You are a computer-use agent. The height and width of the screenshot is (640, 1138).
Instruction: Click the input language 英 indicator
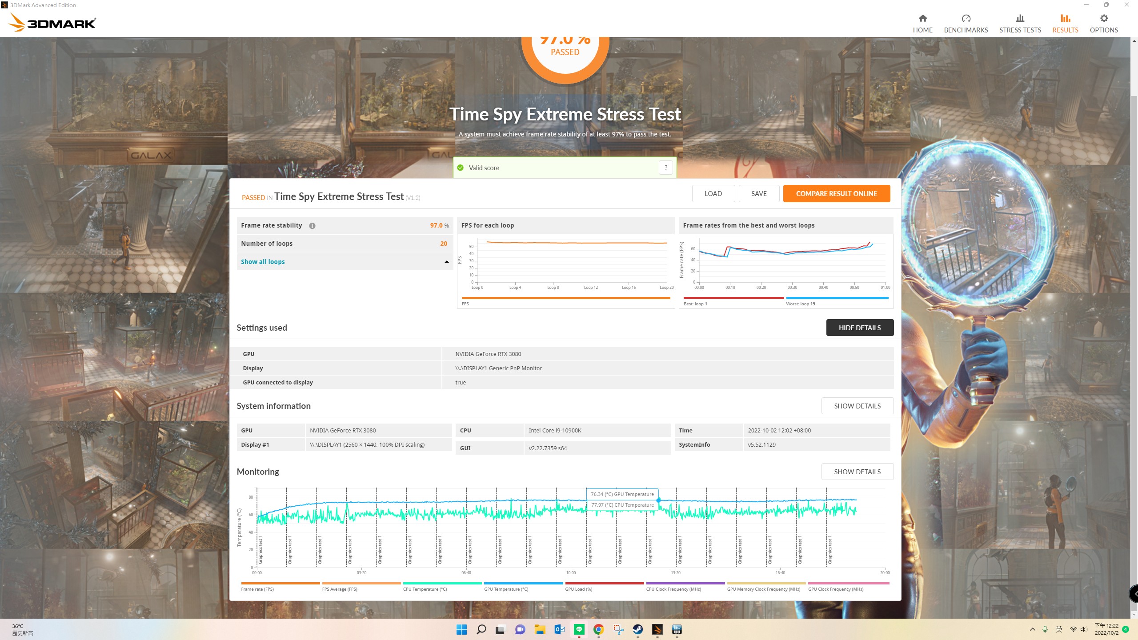[1059, 629]
